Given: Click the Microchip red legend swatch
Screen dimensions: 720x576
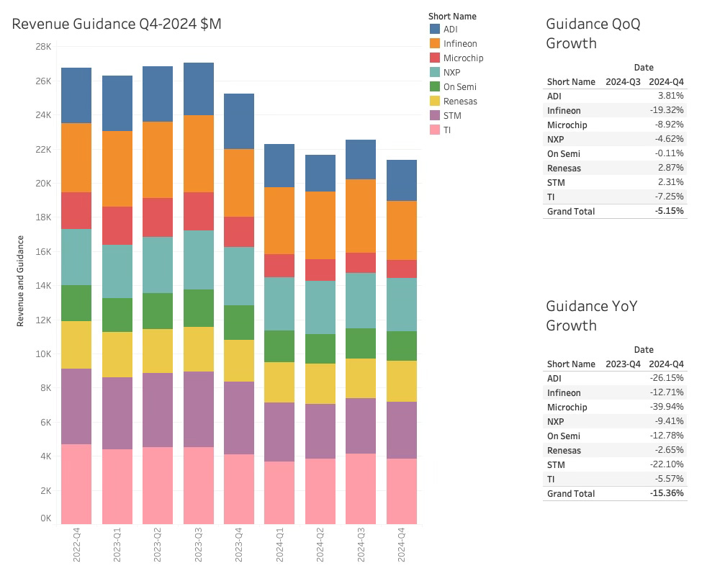Looking at the screenshot, I should coord(435,58).
